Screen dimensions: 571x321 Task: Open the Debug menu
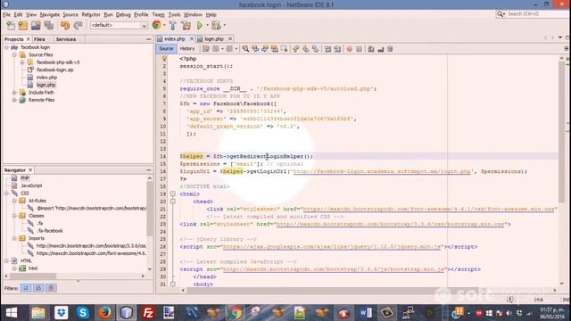point(123,14)
